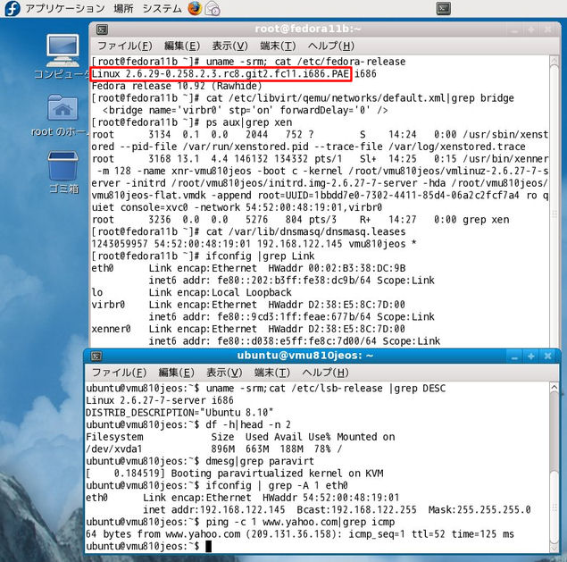
Task: Open 編集(E) menu in ubuntu@vmu810jeos terminal
Action: (177, 373)
